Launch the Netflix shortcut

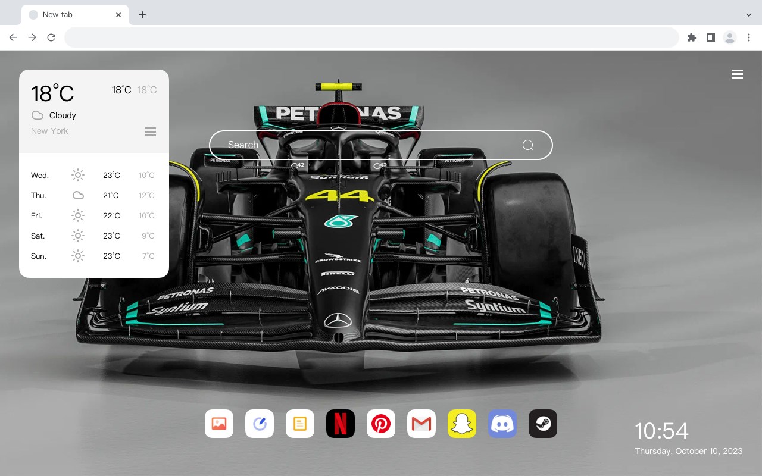click(x=341, y=424)
